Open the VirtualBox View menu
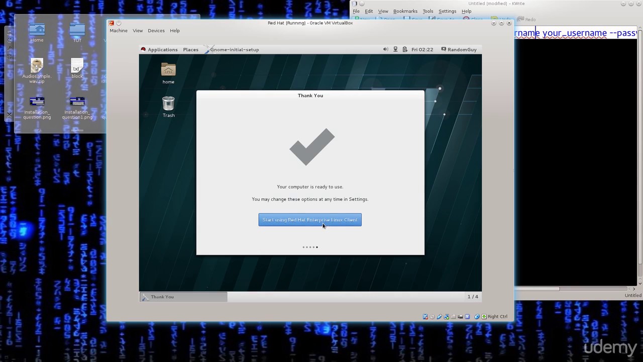 point(138,31)
